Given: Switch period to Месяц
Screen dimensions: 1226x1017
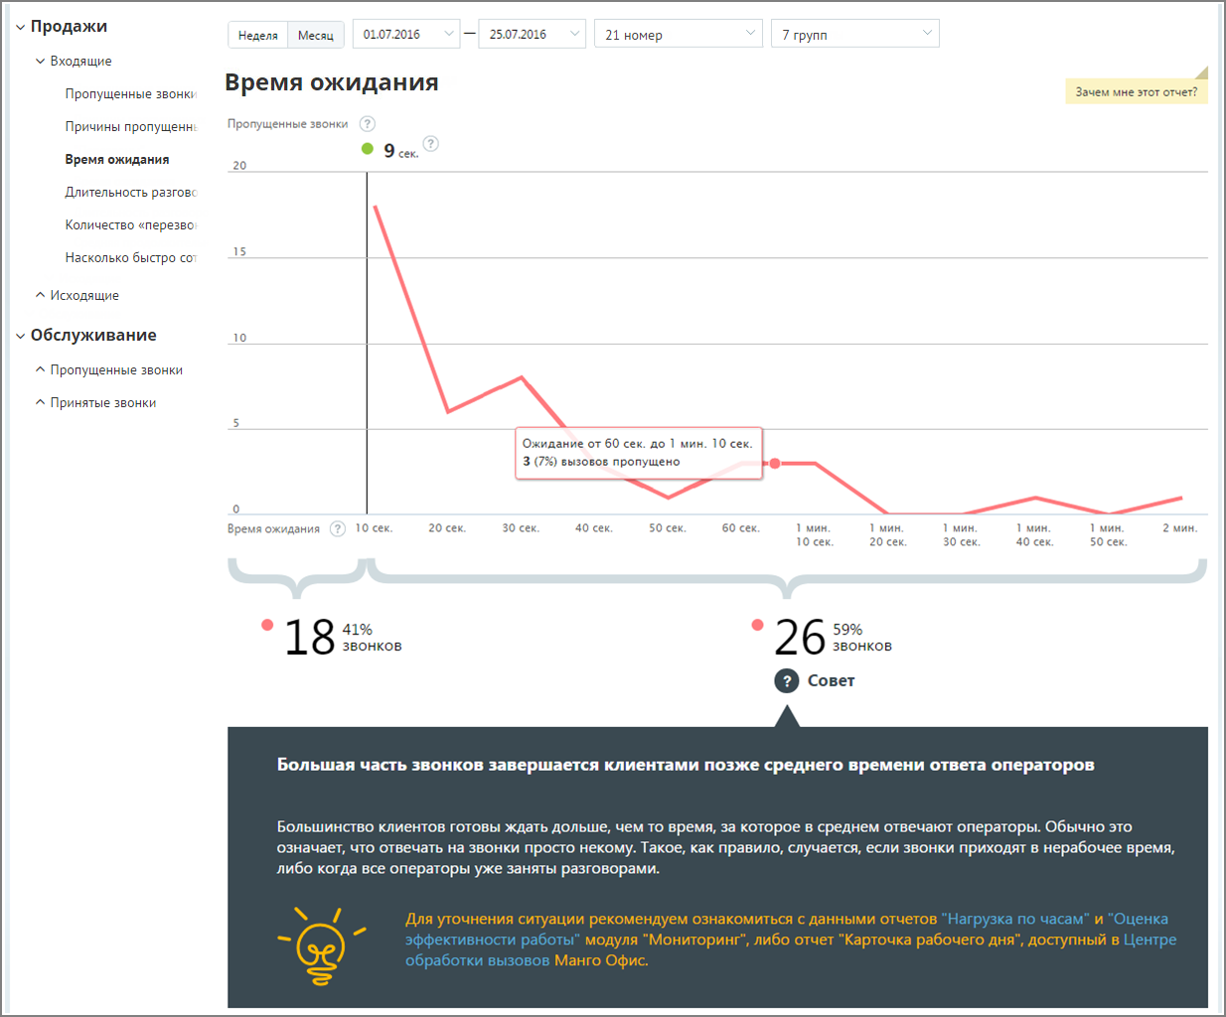Looking at the screenshot, I should coord(316,35).
